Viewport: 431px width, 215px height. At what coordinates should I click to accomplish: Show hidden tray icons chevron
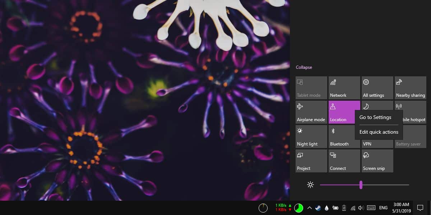[310, 208]
